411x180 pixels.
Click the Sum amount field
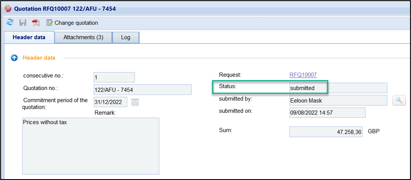[x=326, y=132]
